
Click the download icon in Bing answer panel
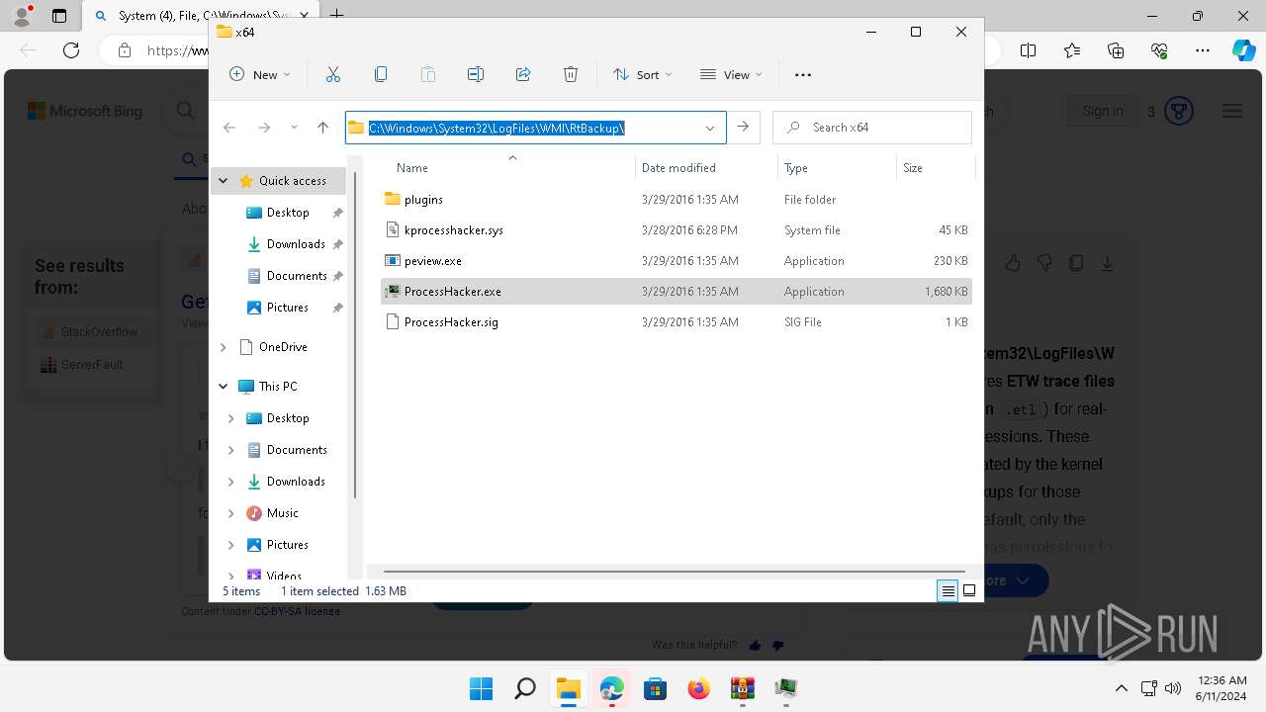coord(1108,263)
